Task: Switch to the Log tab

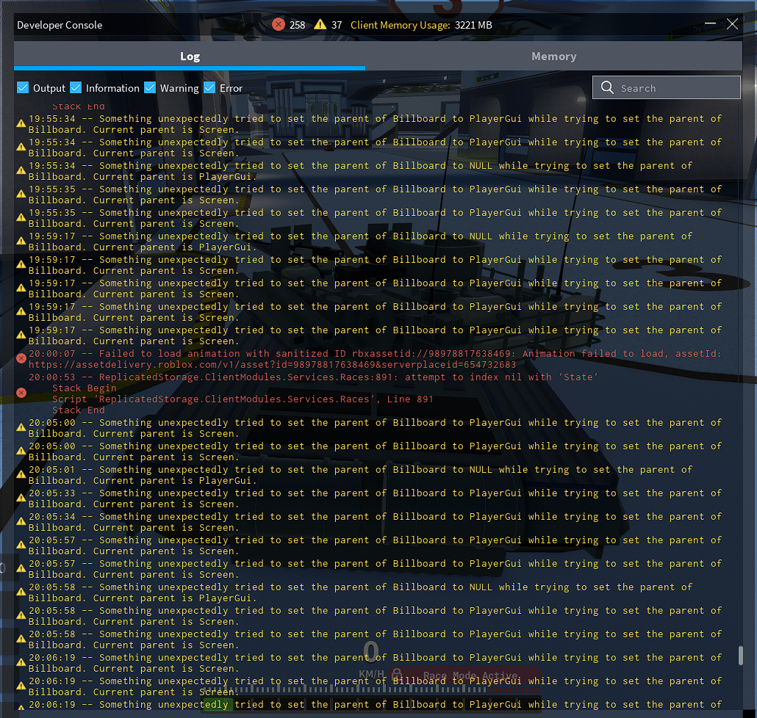Action: point(190,56)
